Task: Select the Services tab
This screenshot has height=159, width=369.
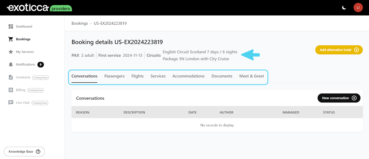Action: pyautogui.click(x=158, y=76)
